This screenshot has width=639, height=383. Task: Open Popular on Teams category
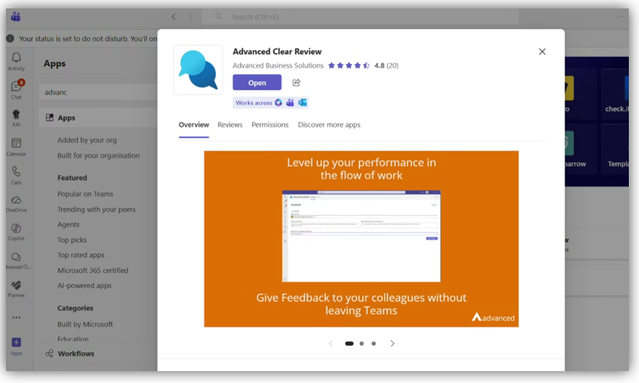point(85,194)
